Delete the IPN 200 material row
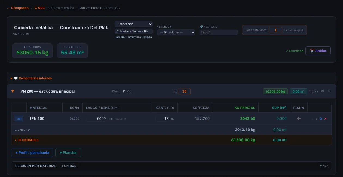Image resolution: width=343 pixels, height=177 pixels. coord(325,119)
